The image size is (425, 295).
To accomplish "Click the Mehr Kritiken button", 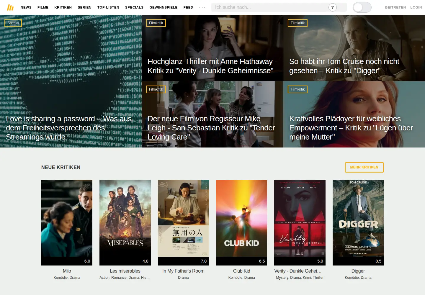I will (364, 167).
